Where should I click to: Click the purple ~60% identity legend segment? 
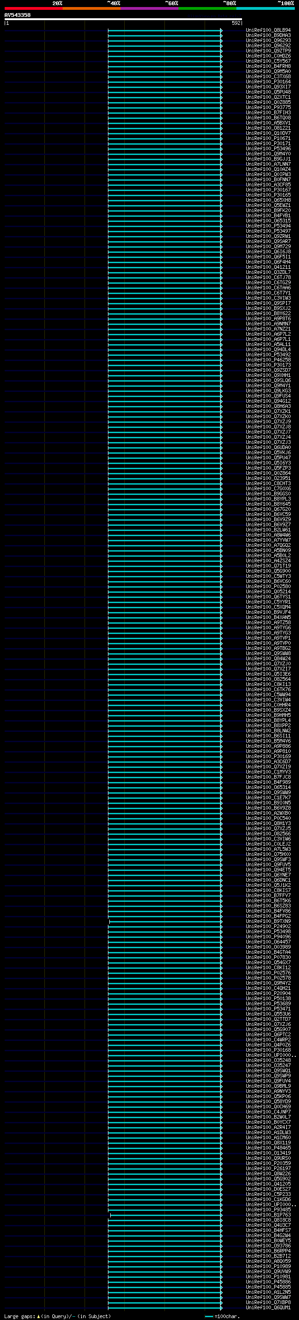[x=150, y=8]
